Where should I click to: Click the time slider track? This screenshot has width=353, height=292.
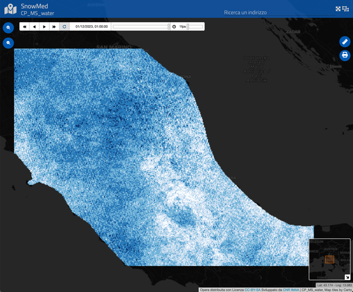[x=140, y=26]
